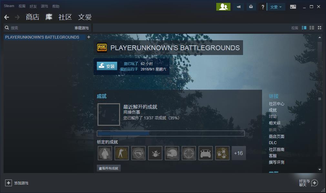
Task: Click the add game plus icon
Action: [x=8, y=183]
